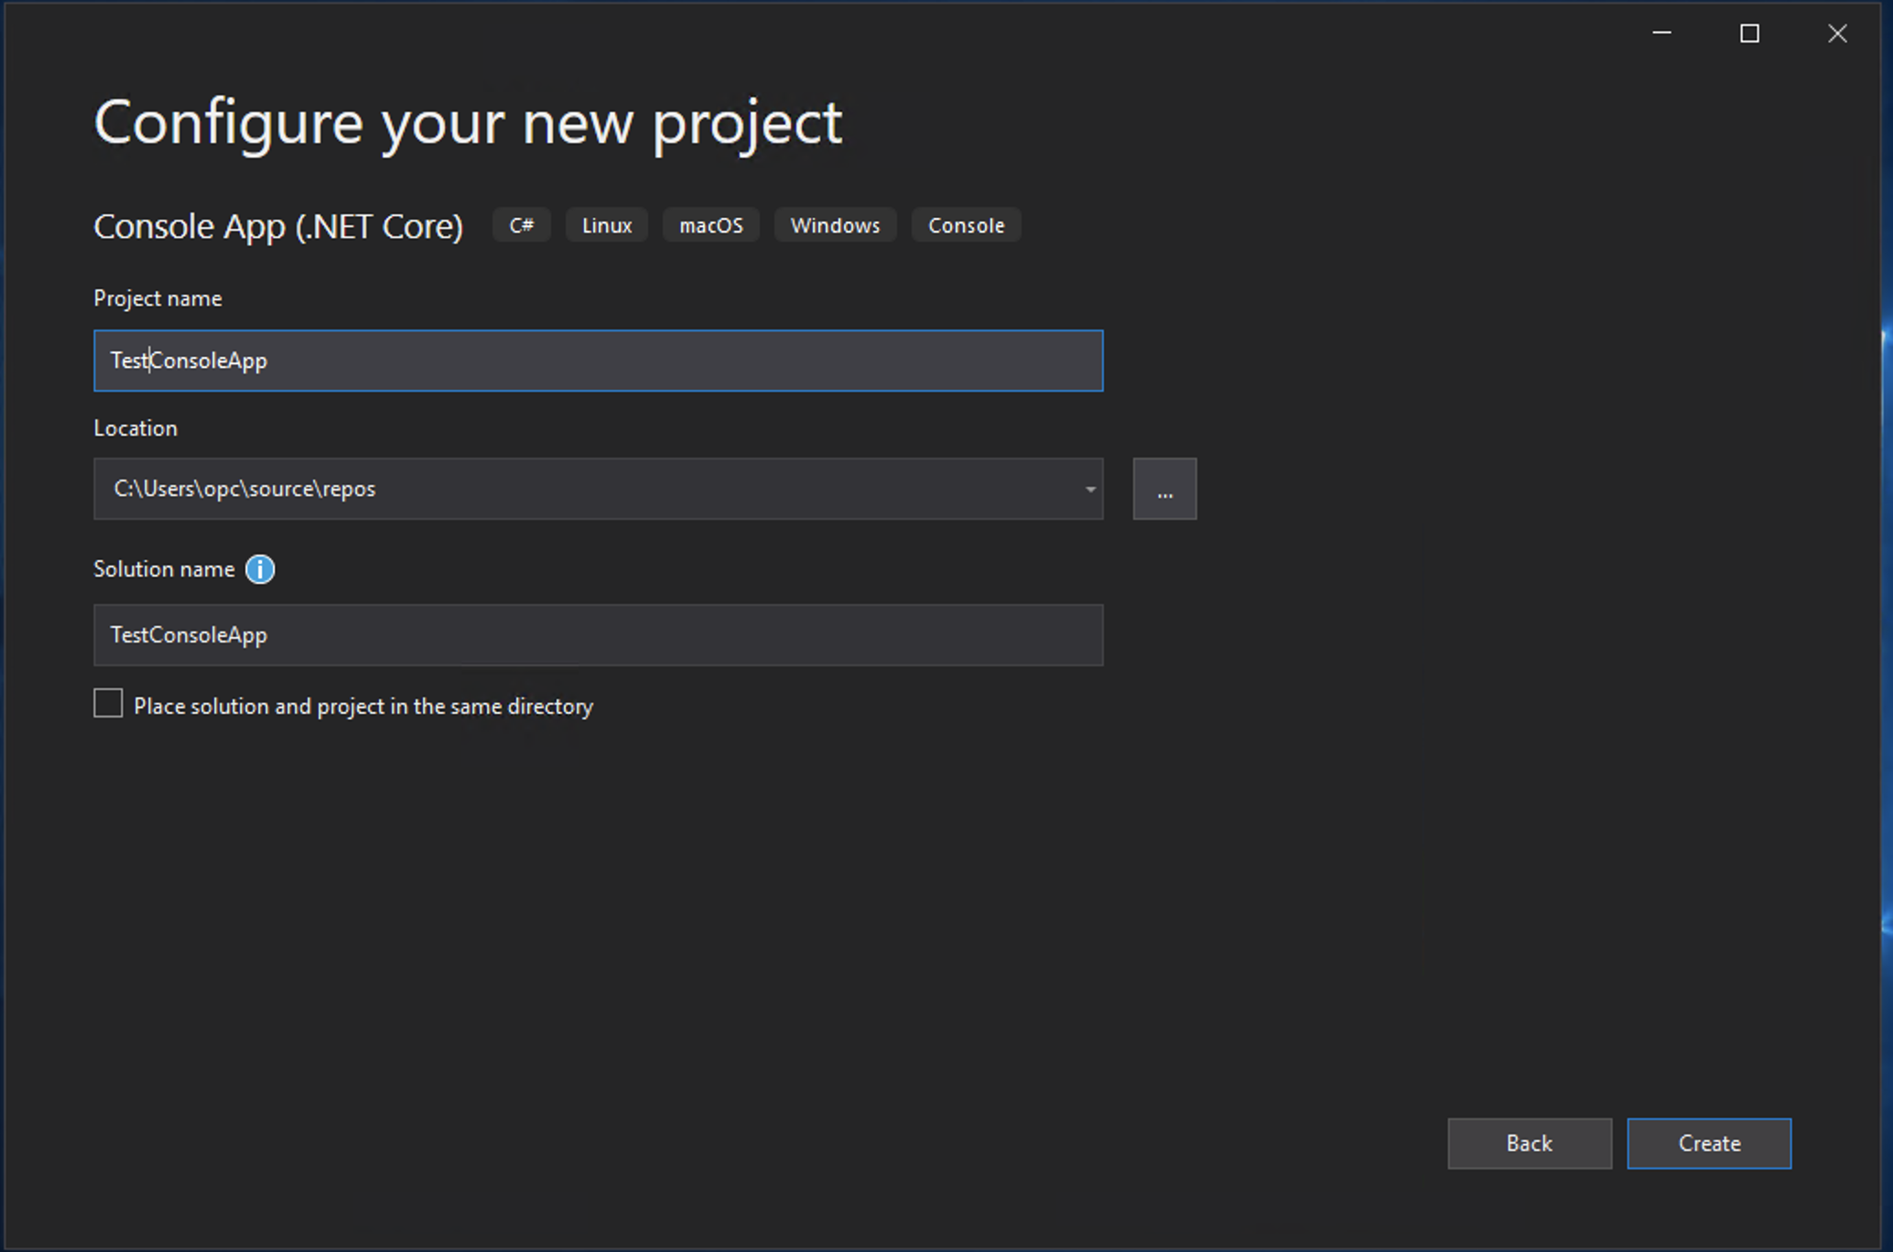The width and height of the screenshot is (1893, 1252).
Task: Click the Console project type tag
Action: coord(965,226)
